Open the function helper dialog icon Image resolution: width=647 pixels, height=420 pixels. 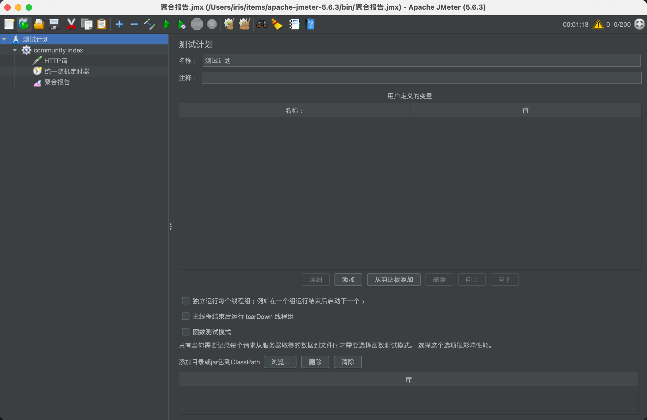tap(294, 24)
